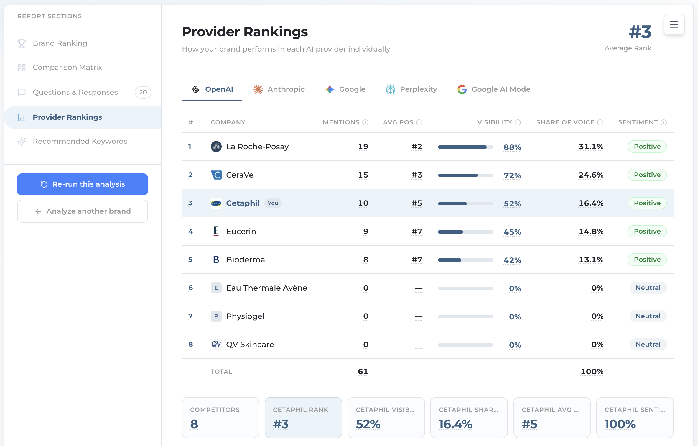The image size is (698, 446).
Task: Click the Eau Thermale Avène company name
Action: coord(267,288)
